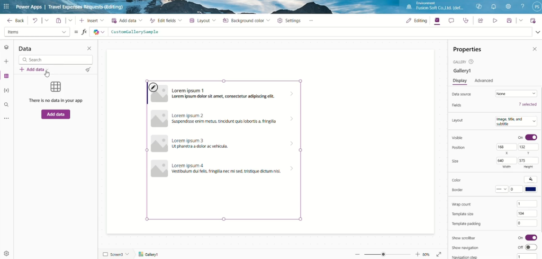
Task: Toggle the Show navigation switch
Action: [x=531, y=247]
